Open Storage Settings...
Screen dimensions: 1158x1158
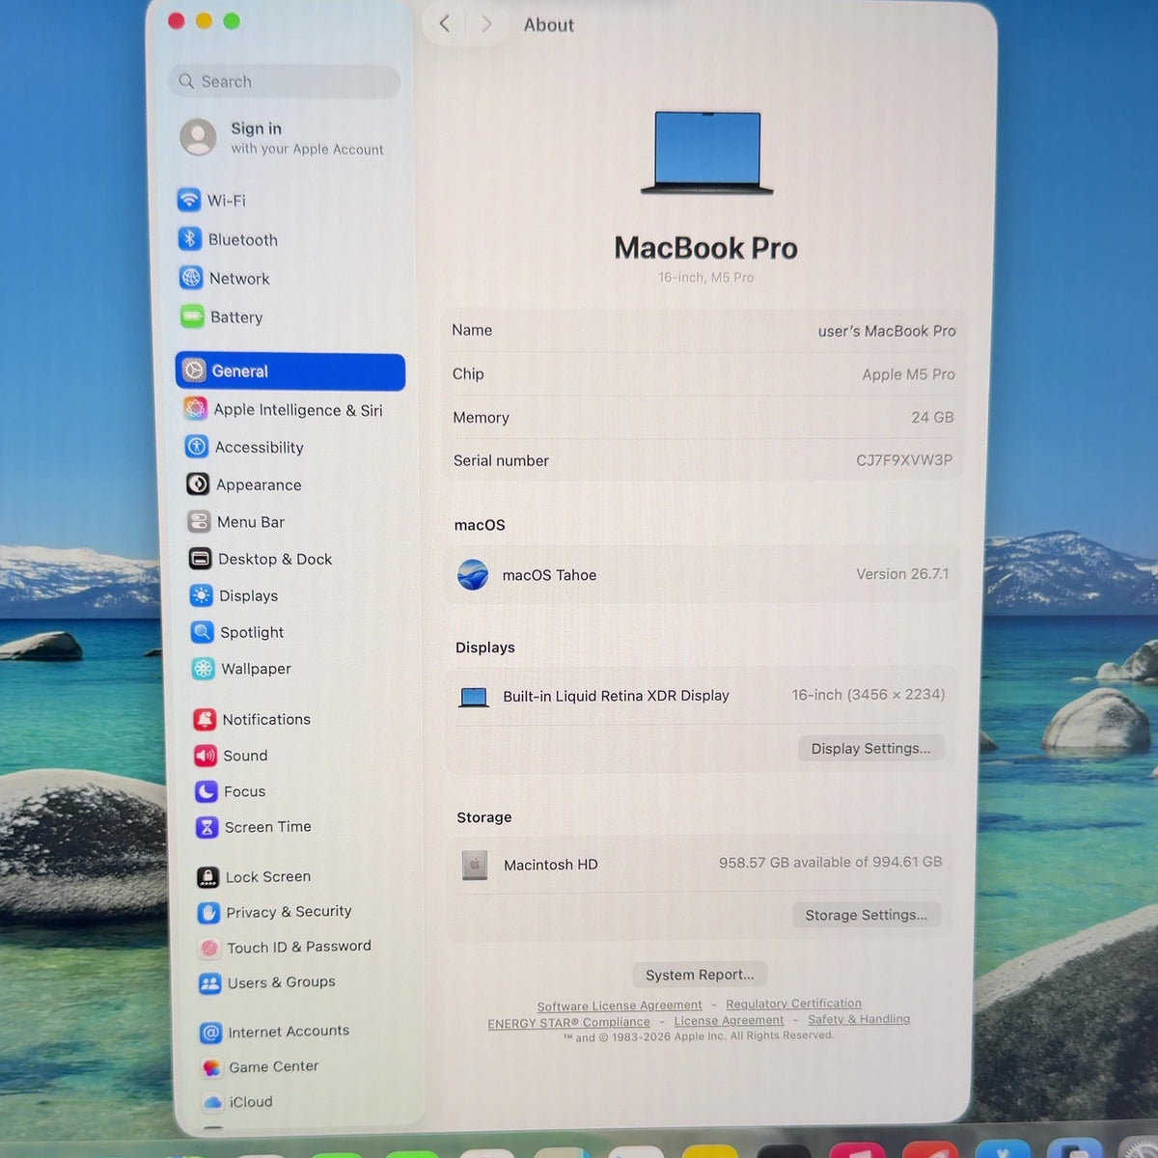867,915
